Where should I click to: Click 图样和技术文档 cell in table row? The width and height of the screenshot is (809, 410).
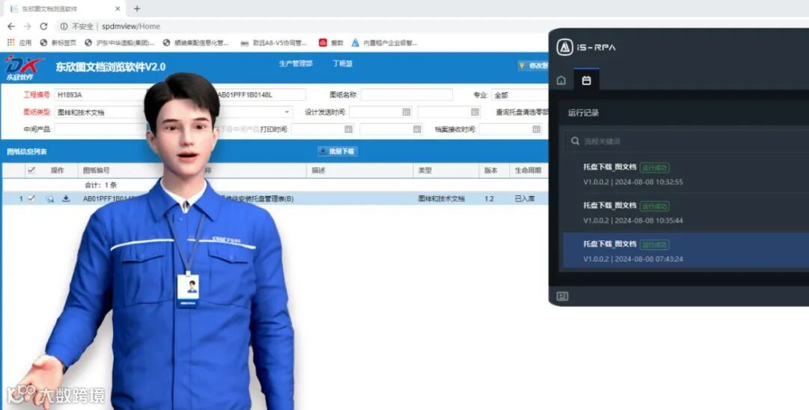click(x=441, y=199)
